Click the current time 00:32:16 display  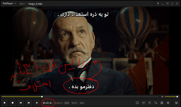(x=47, y=103)
